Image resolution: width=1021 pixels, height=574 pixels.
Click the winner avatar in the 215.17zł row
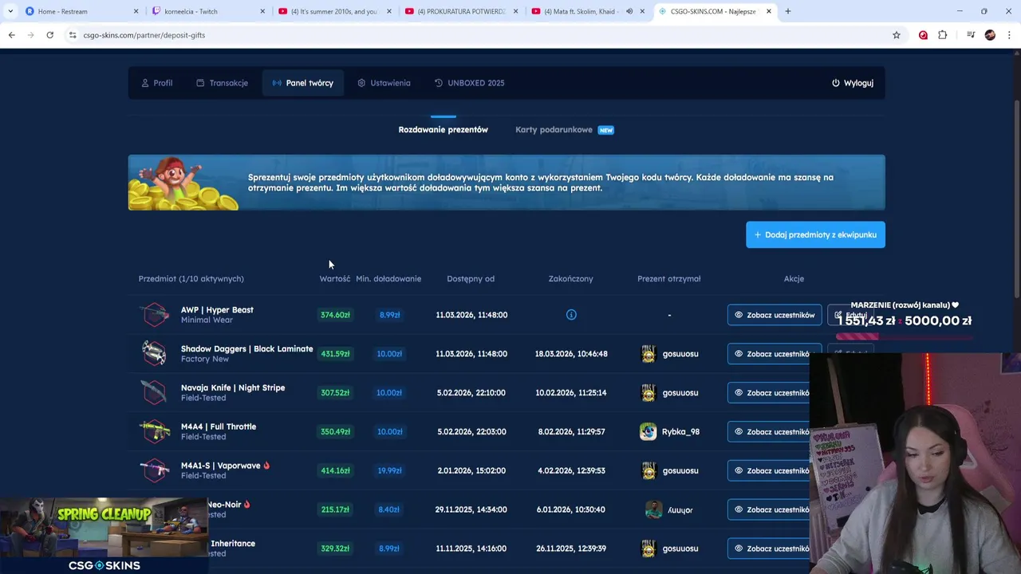[x=653, y=509]
